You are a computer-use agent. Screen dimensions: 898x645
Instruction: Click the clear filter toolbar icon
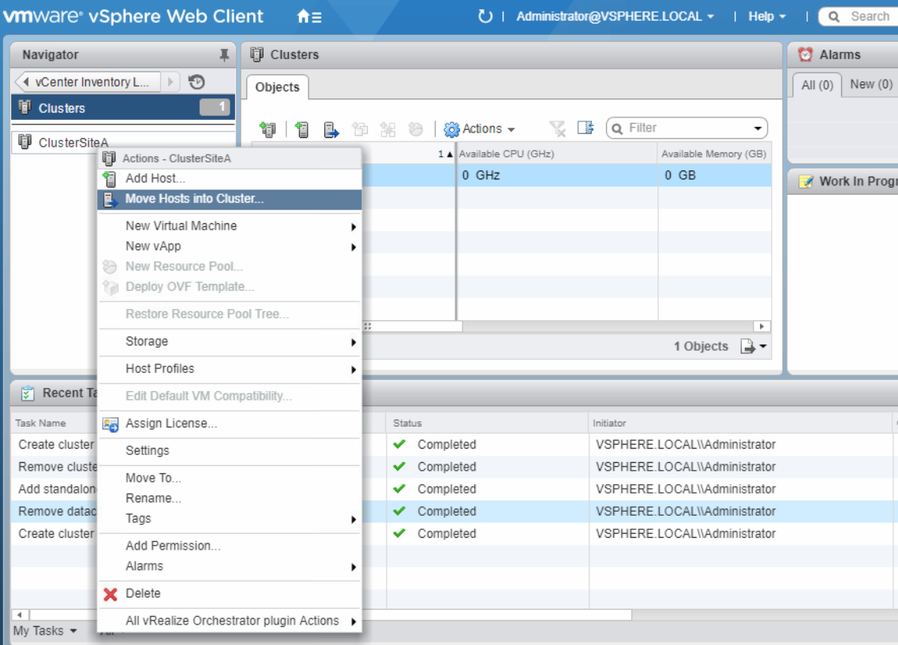[558, 129]
